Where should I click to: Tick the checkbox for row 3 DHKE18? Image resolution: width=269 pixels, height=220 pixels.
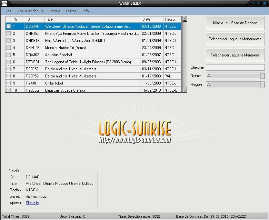click(x=8, y=41)
